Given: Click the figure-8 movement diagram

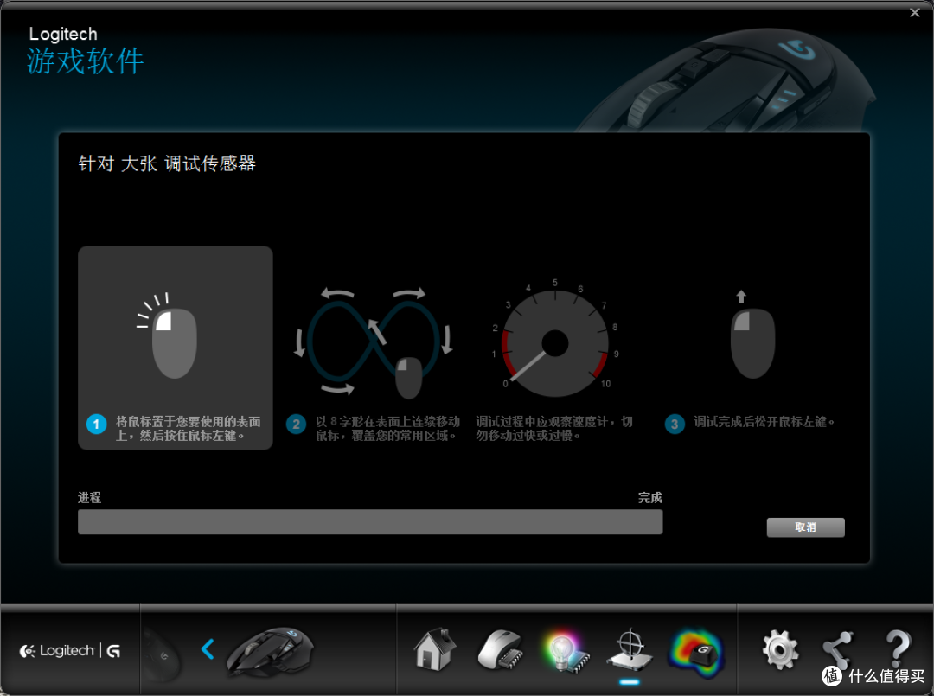Looking at the screenshot, I should pos(374,342).
